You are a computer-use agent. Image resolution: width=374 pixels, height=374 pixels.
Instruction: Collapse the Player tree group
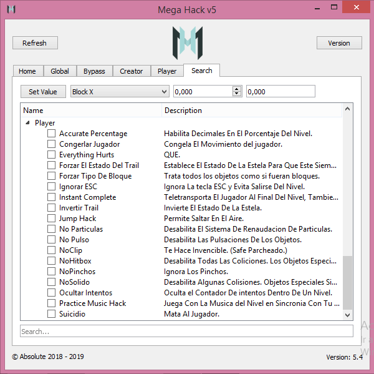(x=27, y=123)
